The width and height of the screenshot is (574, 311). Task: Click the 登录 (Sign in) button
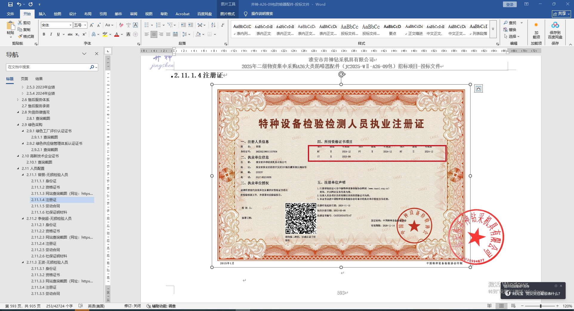click(x=510, y=4)
